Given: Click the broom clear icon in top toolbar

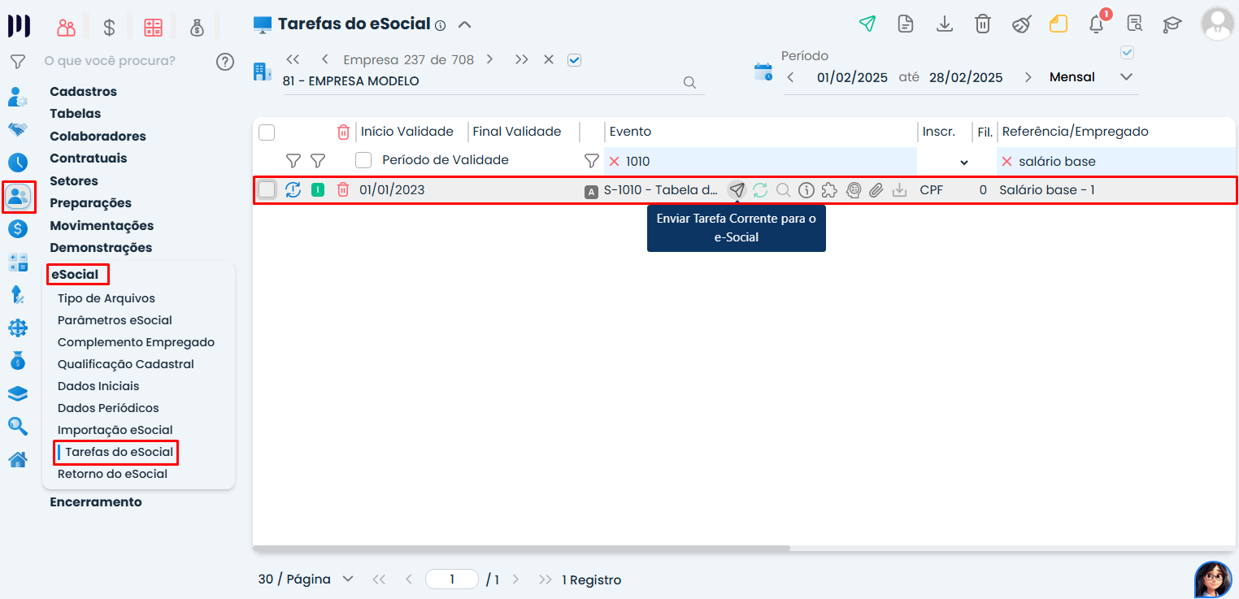Looking at the screenshot, I should (x=1021, y=24).
